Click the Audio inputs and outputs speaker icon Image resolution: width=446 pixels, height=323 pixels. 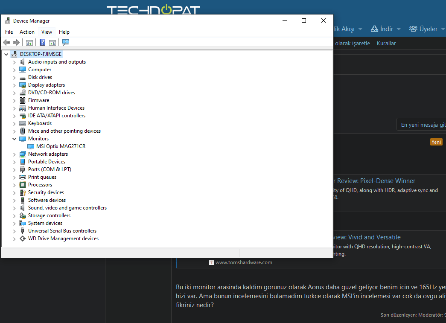point(23,62)
